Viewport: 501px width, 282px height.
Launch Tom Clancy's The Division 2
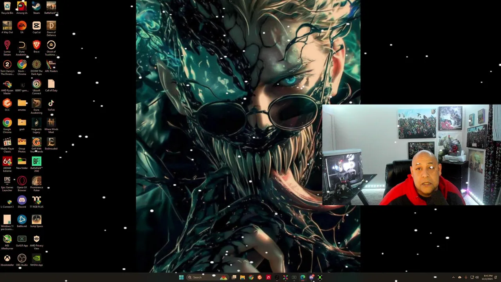[x=7, y=67]
